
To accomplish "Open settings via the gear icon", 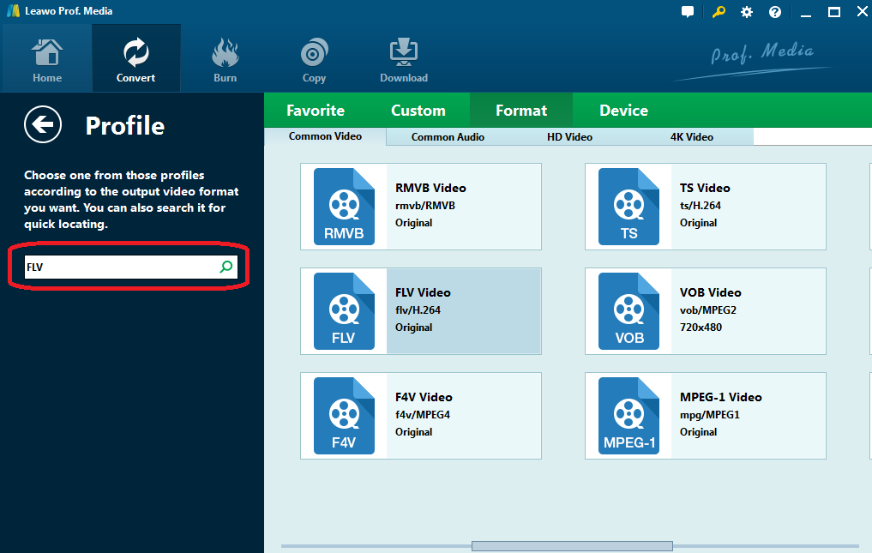I will point(747,12).
